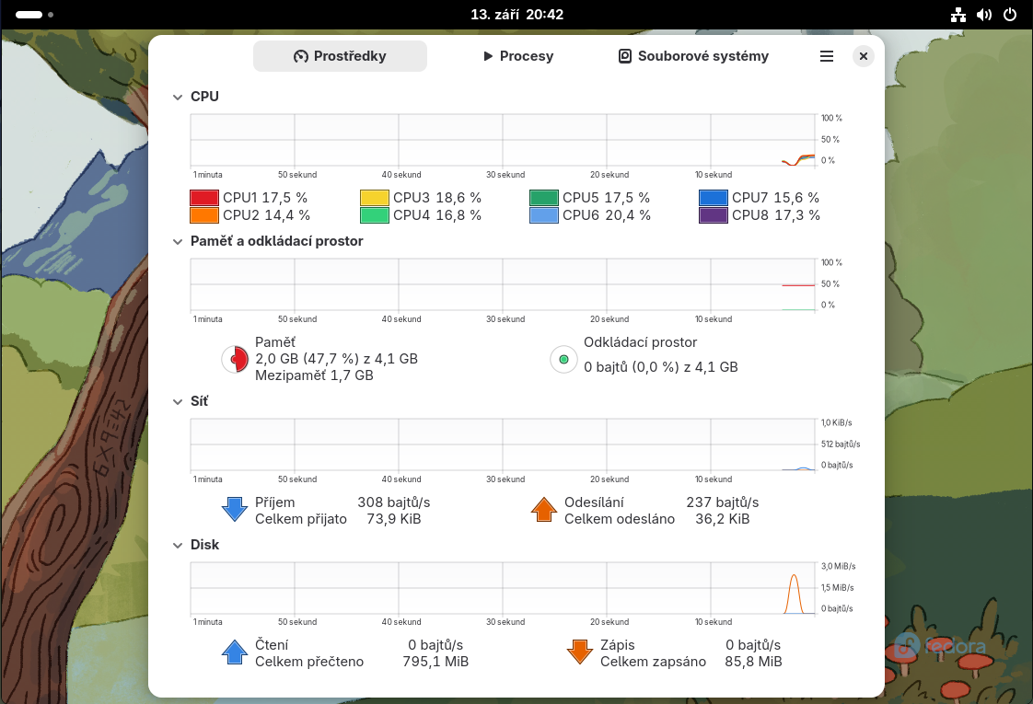Change the CPU3 yellow color swatch
Screen dimensions: 1033x704
(x=374, y=198)
